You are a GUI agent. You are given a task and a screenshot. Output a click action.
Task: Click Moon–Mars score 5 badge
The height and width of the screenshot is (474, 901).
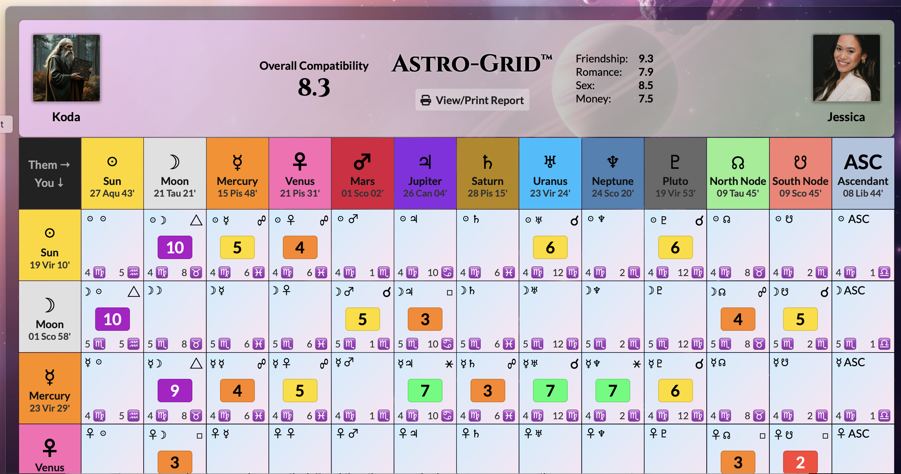[362, 319]
